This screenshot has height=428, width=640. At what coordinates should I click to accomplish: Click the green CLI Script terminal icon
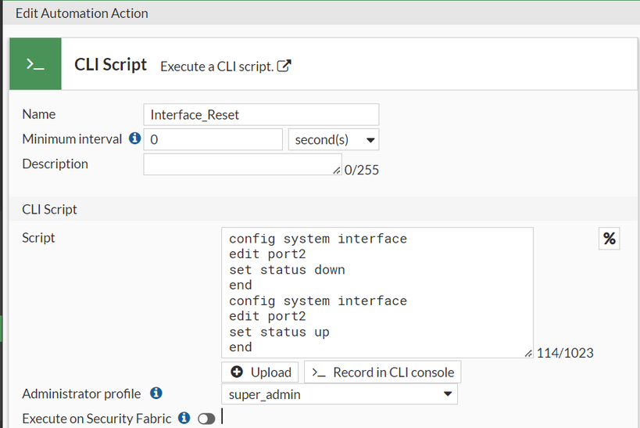click(35, 65)
